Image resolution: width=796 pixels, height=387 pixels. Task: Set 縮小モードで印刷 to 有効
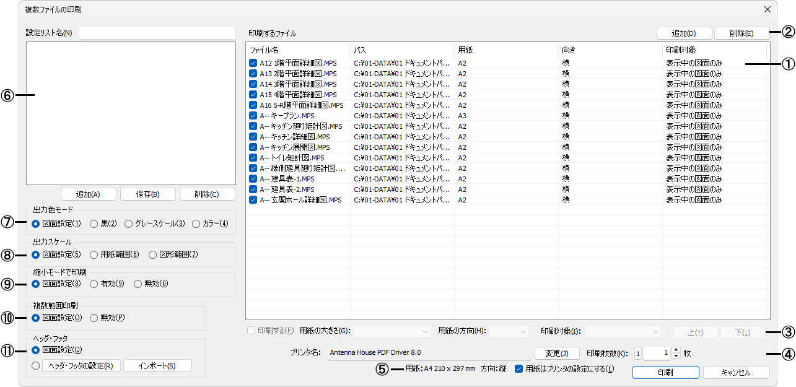[x=94, y=284]
